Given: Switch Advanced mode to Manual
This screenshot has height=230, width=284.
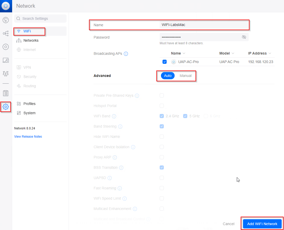Looking at the screenshot, I should [185, 76].
